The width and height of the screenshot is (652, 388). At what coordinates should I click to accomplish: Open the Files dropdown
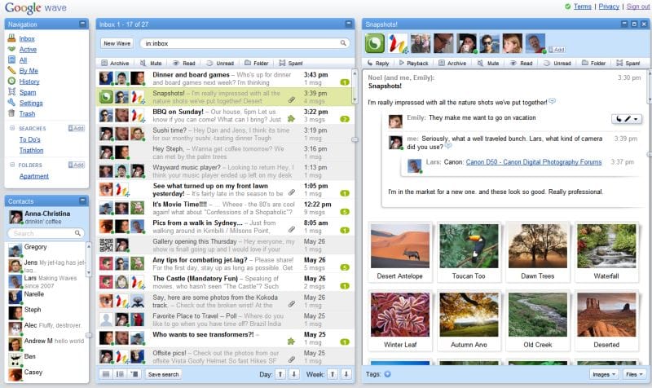(x=634, y=374)
